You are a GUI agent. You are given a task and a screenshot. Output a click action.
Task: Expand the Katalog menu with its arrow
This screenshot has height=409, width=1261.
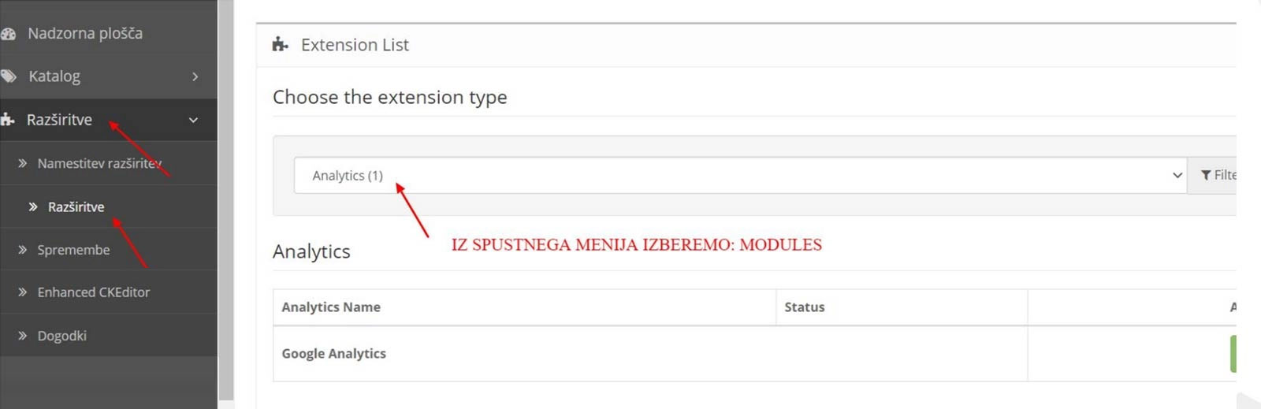tap(195, 76)
